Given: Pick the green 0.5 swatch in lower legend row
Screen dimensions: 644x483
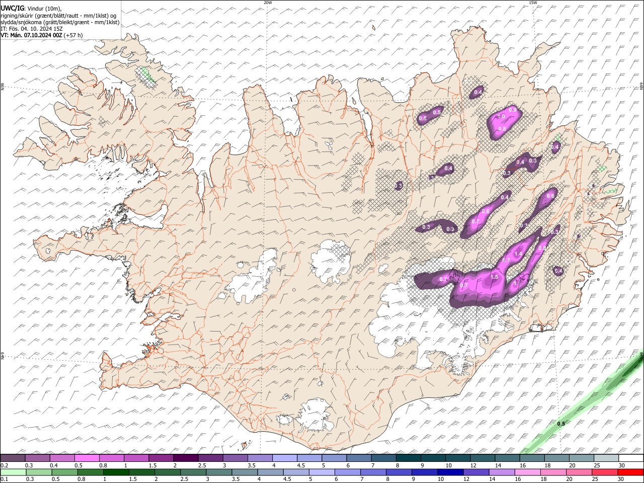Looking at the screenshot, I should (x=65, y=472).
